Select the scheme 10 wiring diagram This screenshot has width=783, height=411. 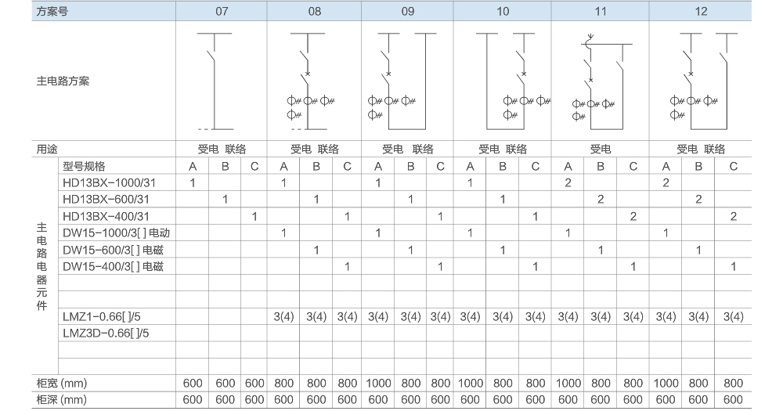click(x=506, y=81)
